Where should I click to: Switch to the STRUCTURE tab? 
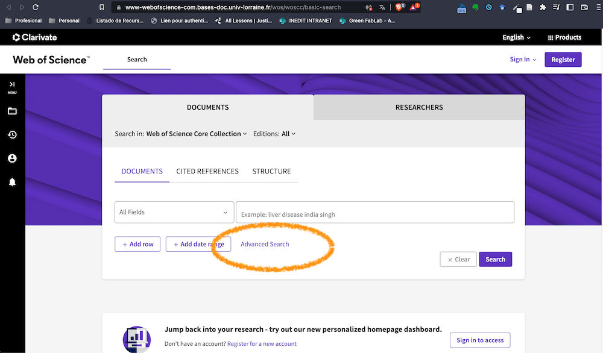pyautogui.click(x=271, y=171)
